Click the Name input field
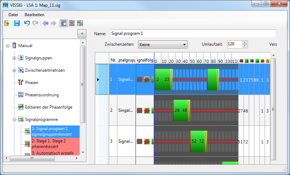The image size is (290, 175). (192, 34)
